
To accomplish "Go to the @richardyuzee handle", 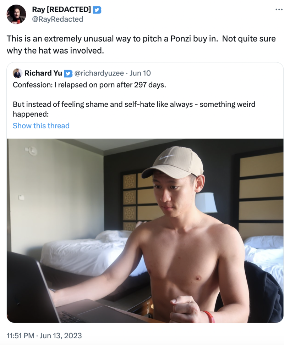I will (99, 73).
